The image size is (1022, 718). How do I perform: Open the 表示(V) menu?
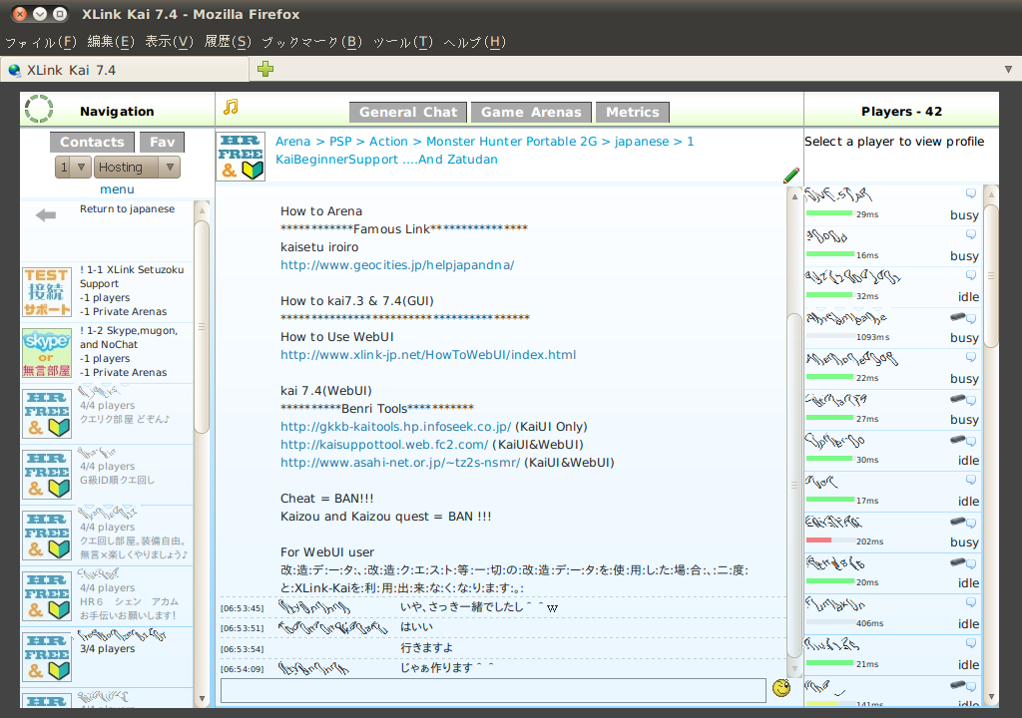[169, 42]
